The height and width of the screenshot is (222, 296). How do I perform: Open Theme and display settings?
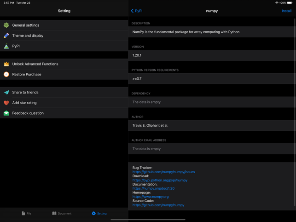coord(64,35)
